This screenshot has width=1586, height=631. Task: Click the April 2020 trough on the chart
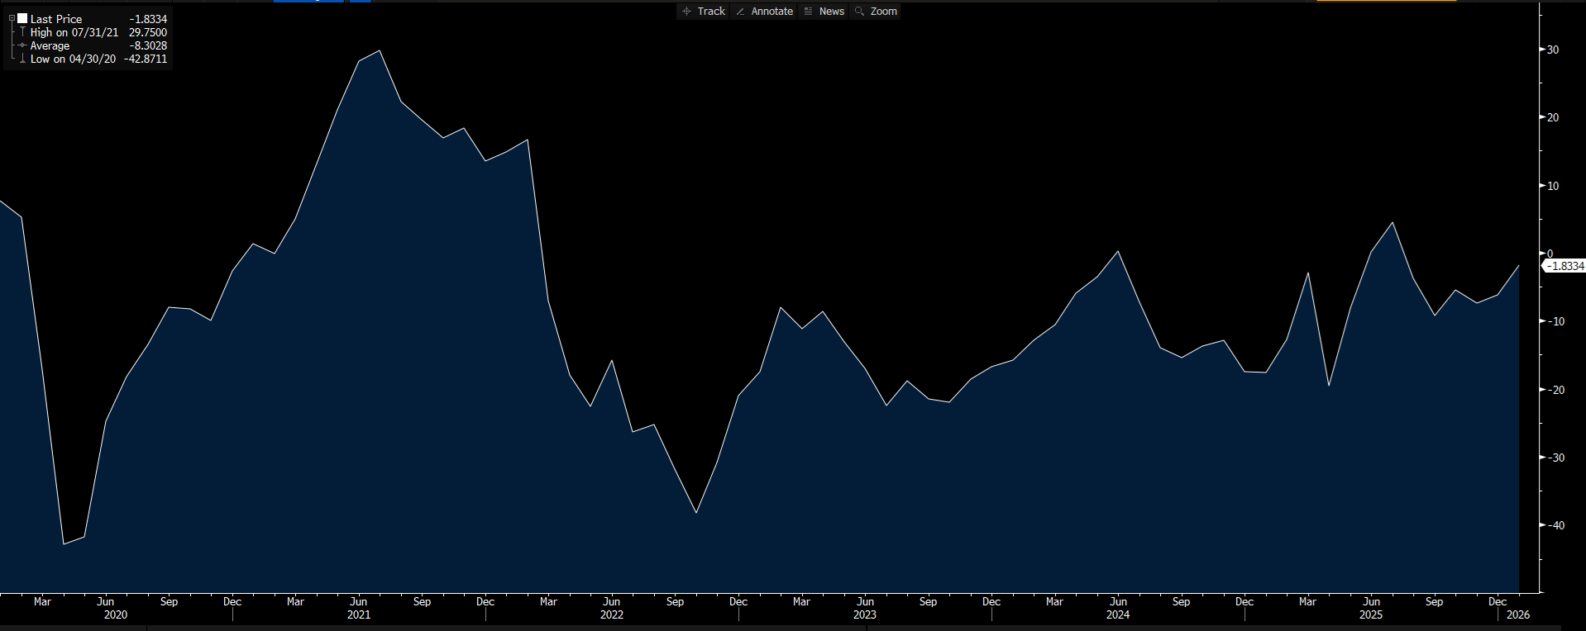coord(64,543)
